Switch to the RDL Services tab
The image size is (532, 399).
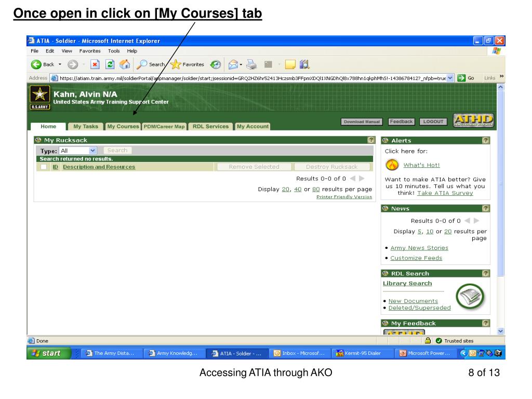211,126
